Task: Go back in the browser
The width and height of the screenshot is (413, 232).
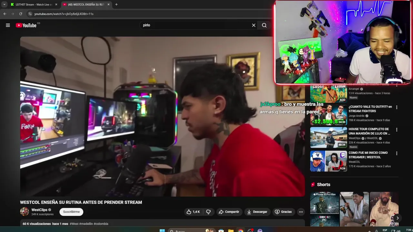Action: (5, 14)
